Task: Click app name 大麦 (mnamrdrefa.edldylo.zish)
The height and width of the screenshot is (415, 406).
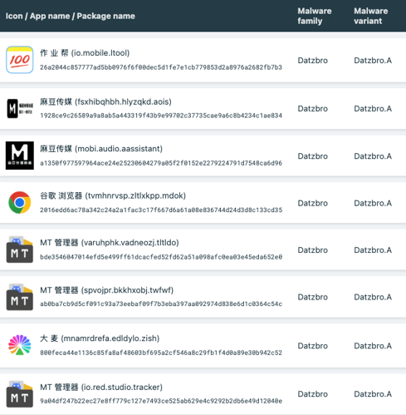Action: [x=100, y=338]
